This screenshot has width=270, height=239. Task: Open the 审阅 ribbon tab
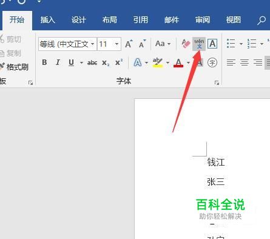point(203,20)
